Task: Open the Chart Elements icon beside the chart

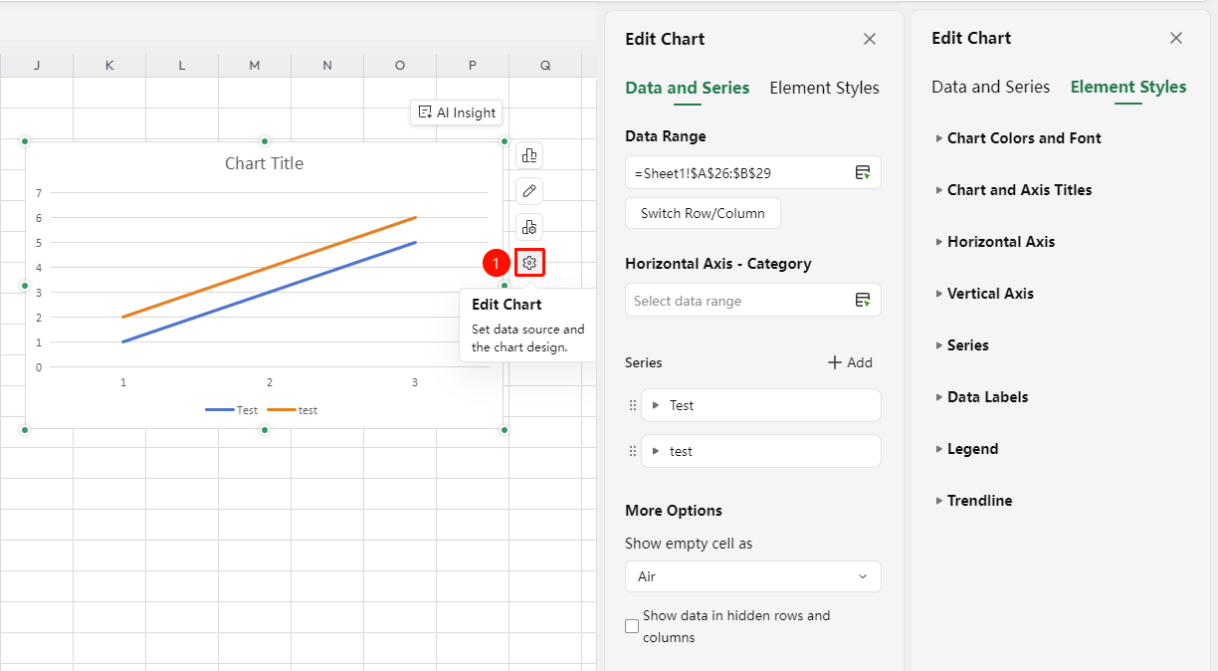Action: 529,155
